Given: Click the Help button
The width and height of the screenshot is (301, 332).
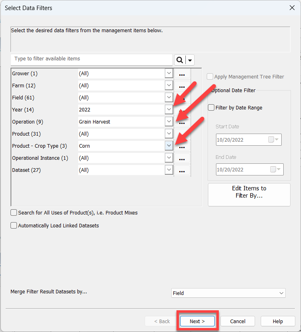Looking at the screenshot, I should pos(278,321).
